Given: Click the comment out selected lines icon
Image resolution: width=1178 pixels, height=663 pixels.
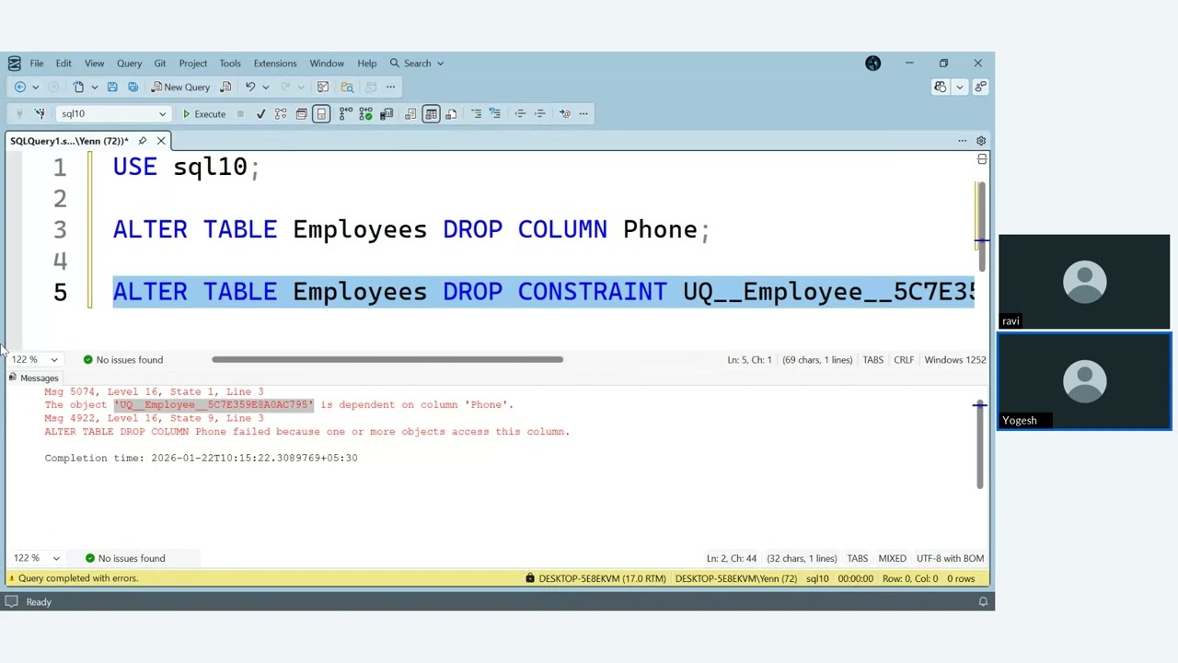Looking at the screenshot, I should coord(476,113).
